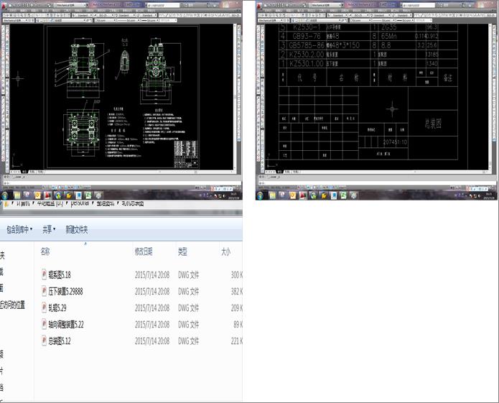Open ByLayer color dropdown in right window
This screenshot has width=499, height=403.
pos(360,20)
